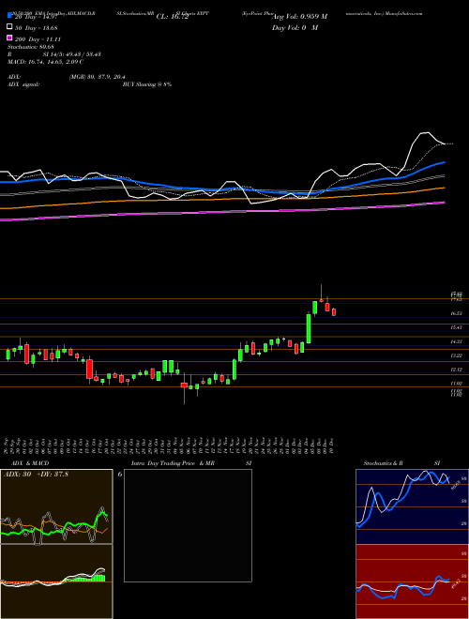The width and height of the screenshot is (469, 619).
Task: Click the last red candlestick on chart
Action: point(334,312)
